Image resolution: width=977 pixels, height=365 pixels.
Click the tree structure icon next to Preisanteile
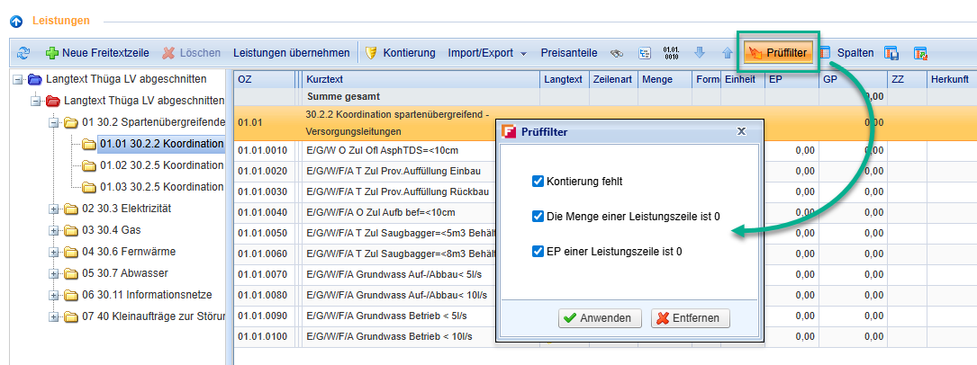645,53
